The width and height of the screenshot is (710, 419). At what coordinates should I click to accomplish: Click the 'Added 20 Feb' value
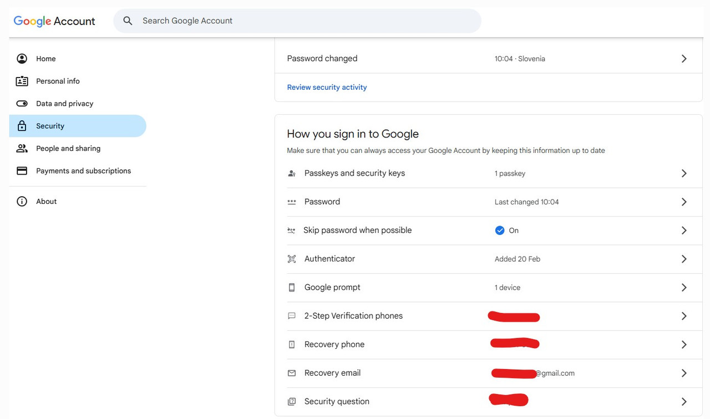(x=518, y=259)
